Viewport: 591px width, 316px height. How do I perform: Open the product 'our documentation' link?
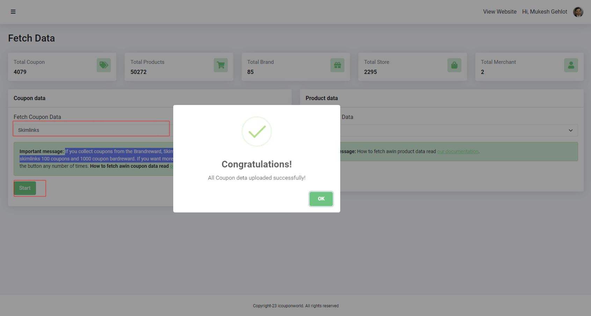[458, 151]
